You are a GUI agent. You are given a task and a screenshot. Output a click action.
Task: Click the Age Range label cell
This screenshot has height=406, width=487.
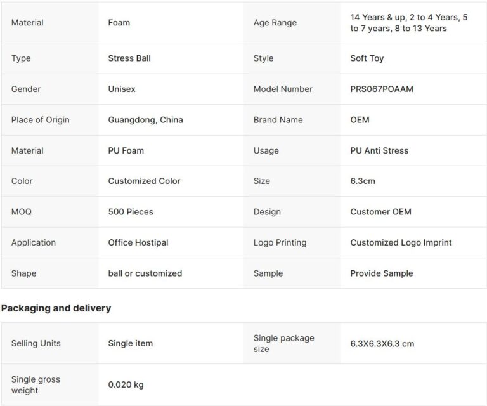coord(275,23)
